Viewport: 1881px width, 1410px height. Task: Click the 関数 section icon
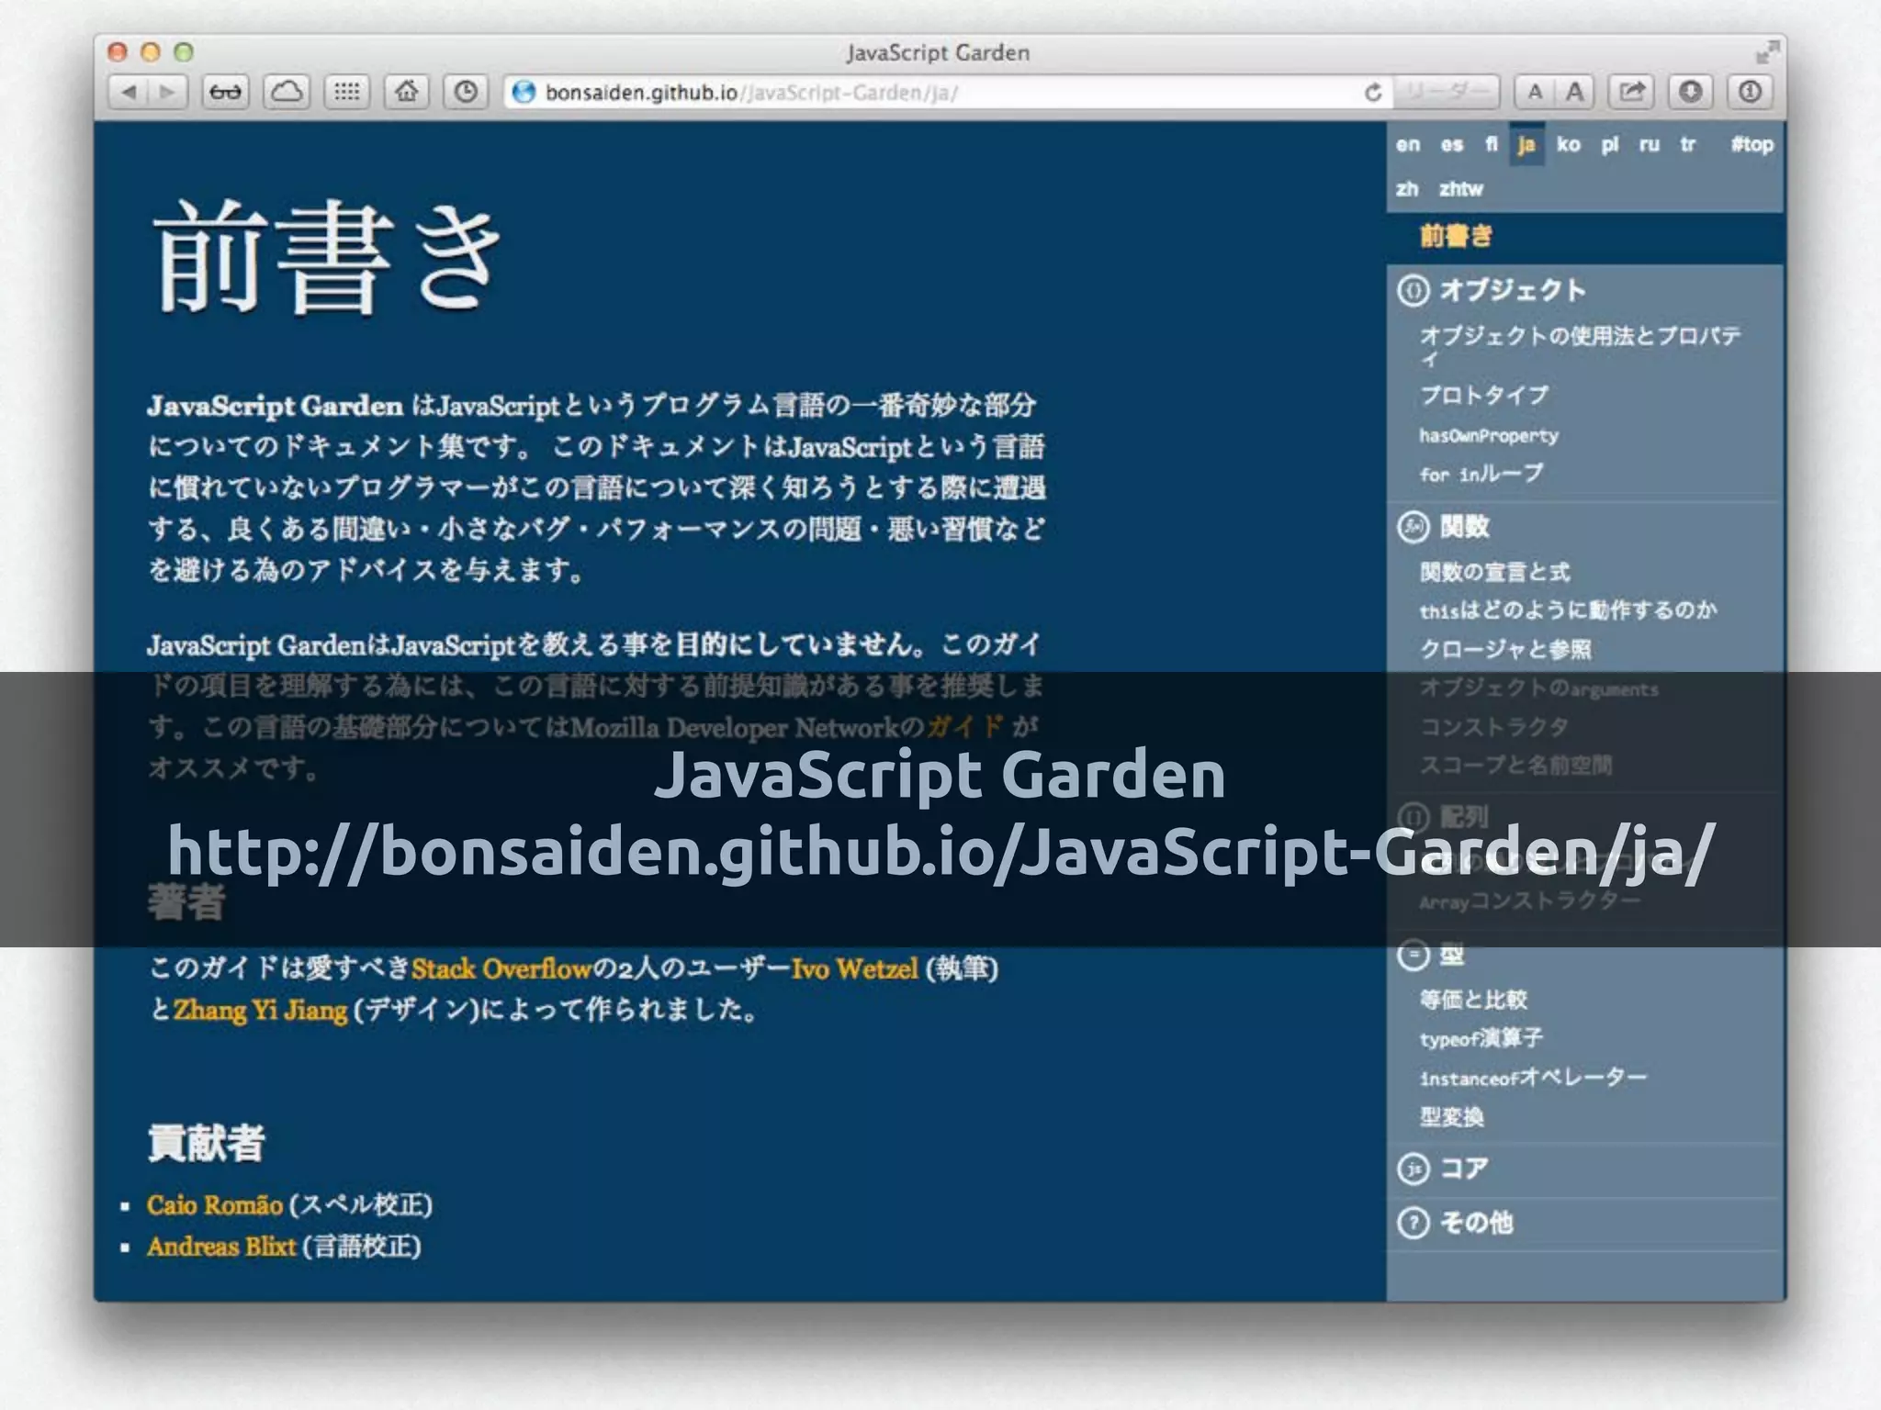1414,527
